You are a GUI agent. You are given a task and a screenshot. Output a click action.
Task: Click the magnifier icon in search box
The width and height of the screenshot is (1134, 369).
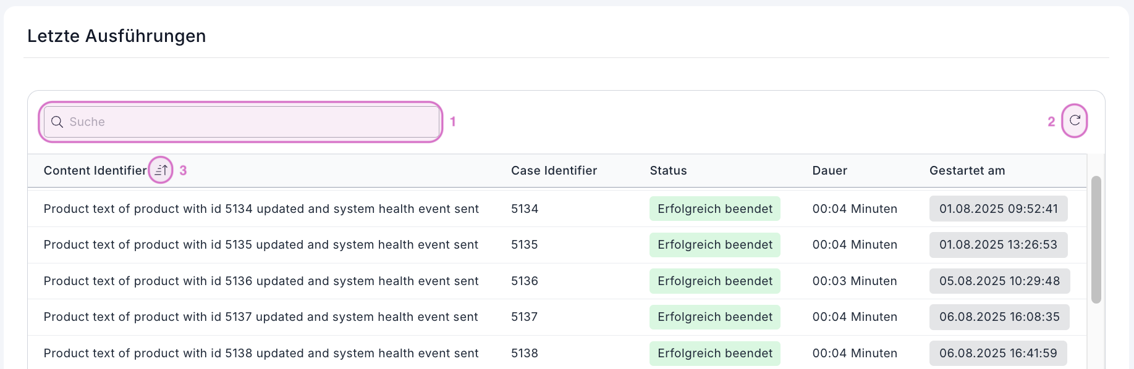click(x=57, y=122)
